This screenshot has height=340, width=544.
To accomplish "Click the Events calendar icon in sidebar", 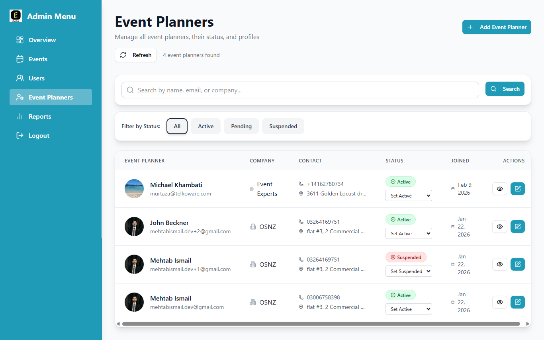I will pos(20,59).
